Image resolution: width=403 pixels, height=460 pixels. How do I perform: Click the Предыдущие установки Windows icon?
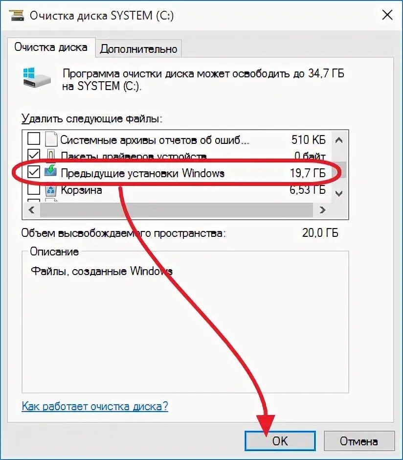50,171
